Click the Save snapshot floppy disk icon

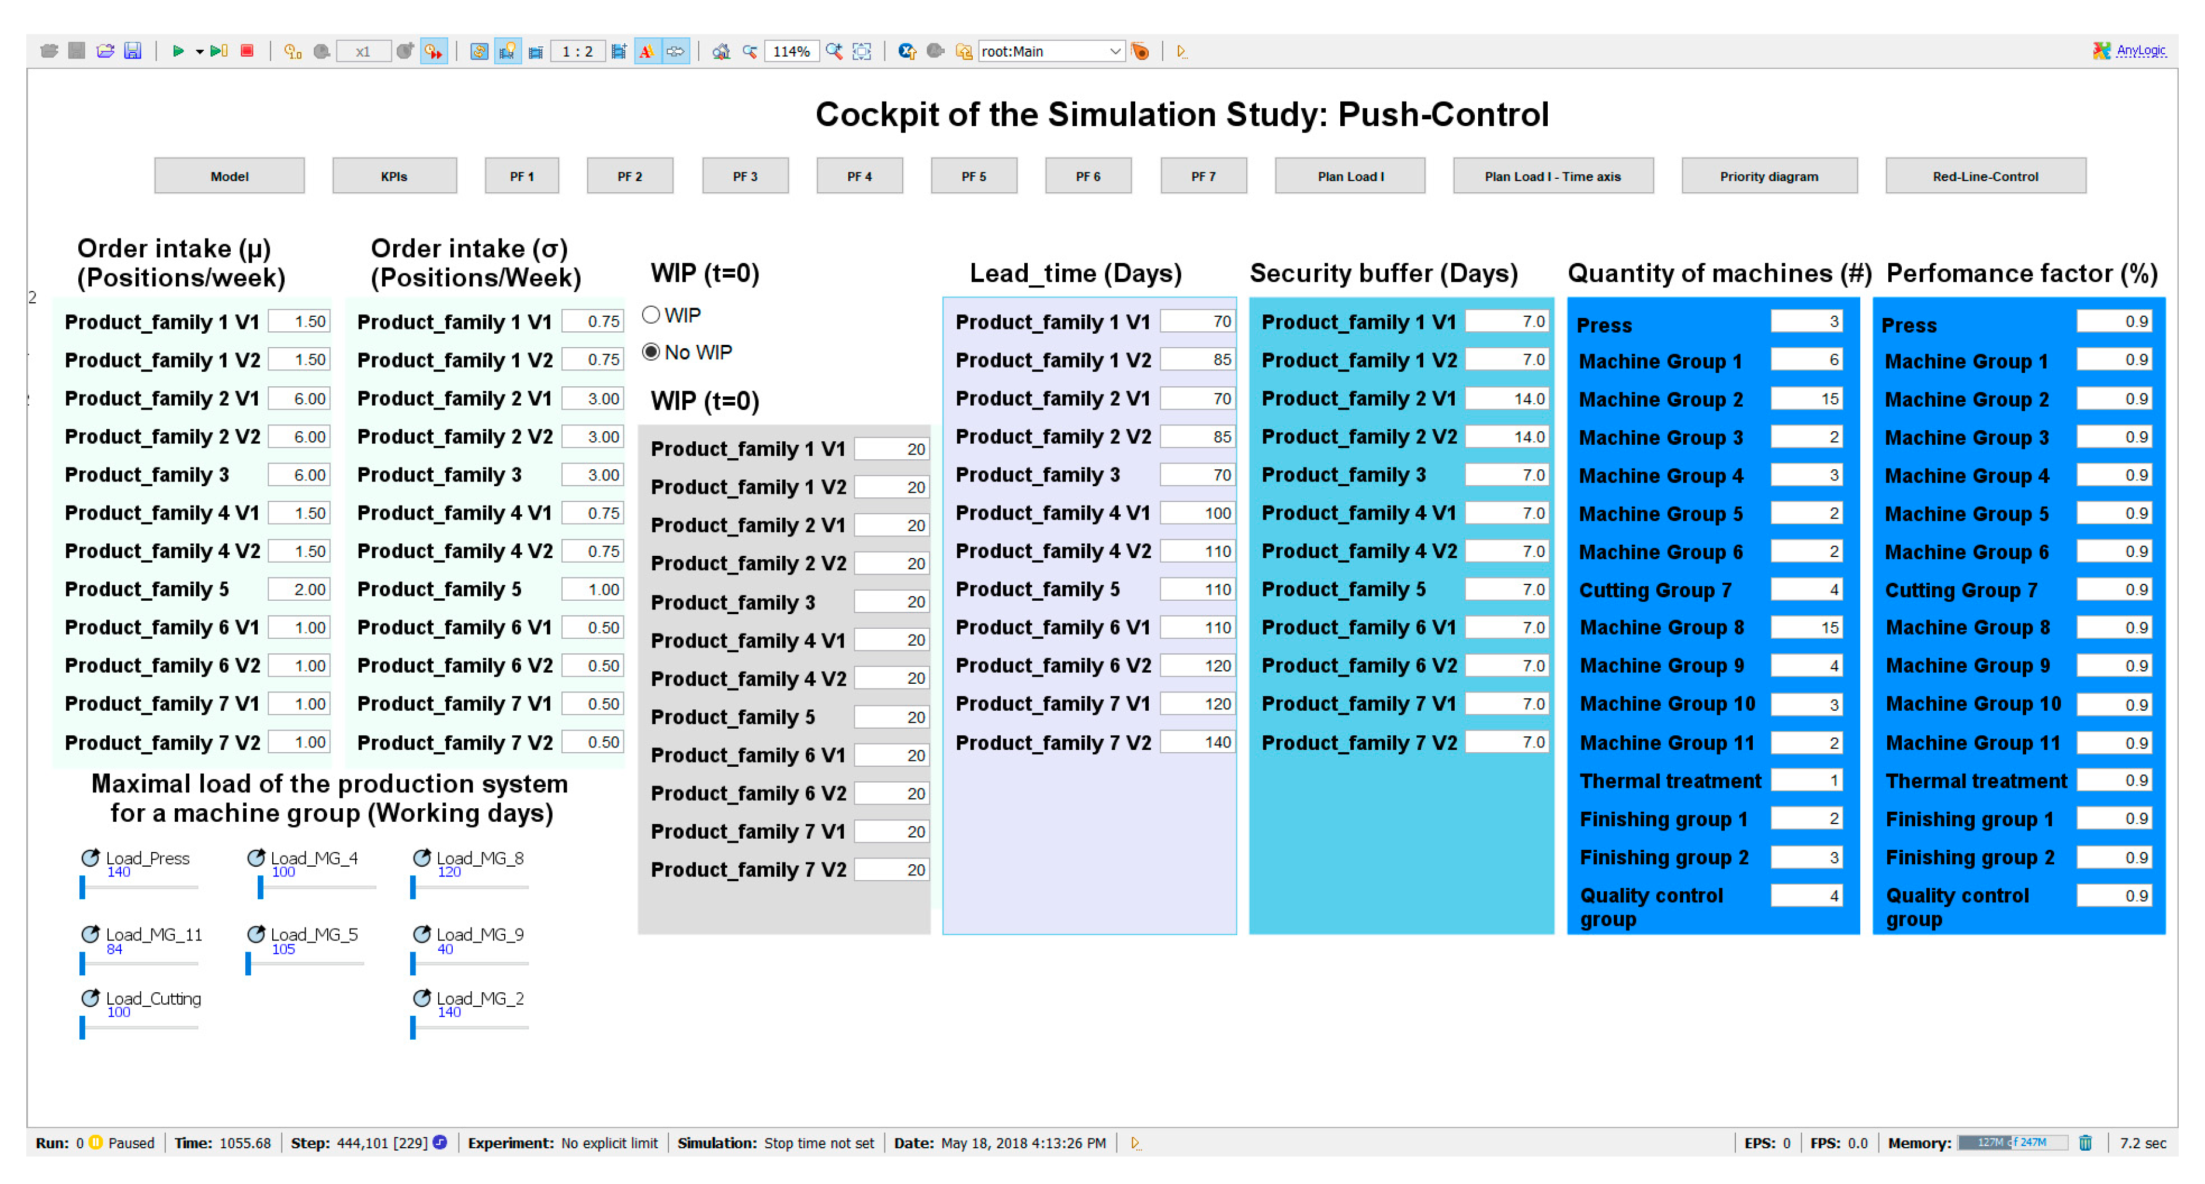pos(133,51)
